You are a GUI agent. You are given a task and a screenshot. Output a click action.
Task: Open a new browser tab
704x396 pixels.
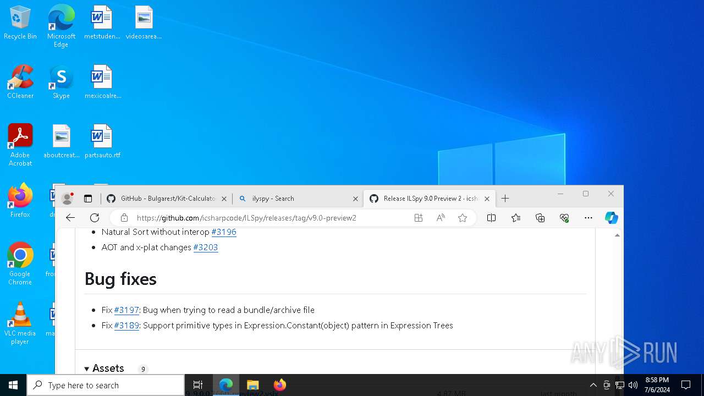[x=505, y=199]
